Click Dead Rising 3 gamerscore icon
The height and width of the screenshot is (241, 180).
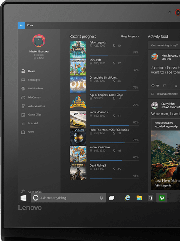tap(91, 169)
